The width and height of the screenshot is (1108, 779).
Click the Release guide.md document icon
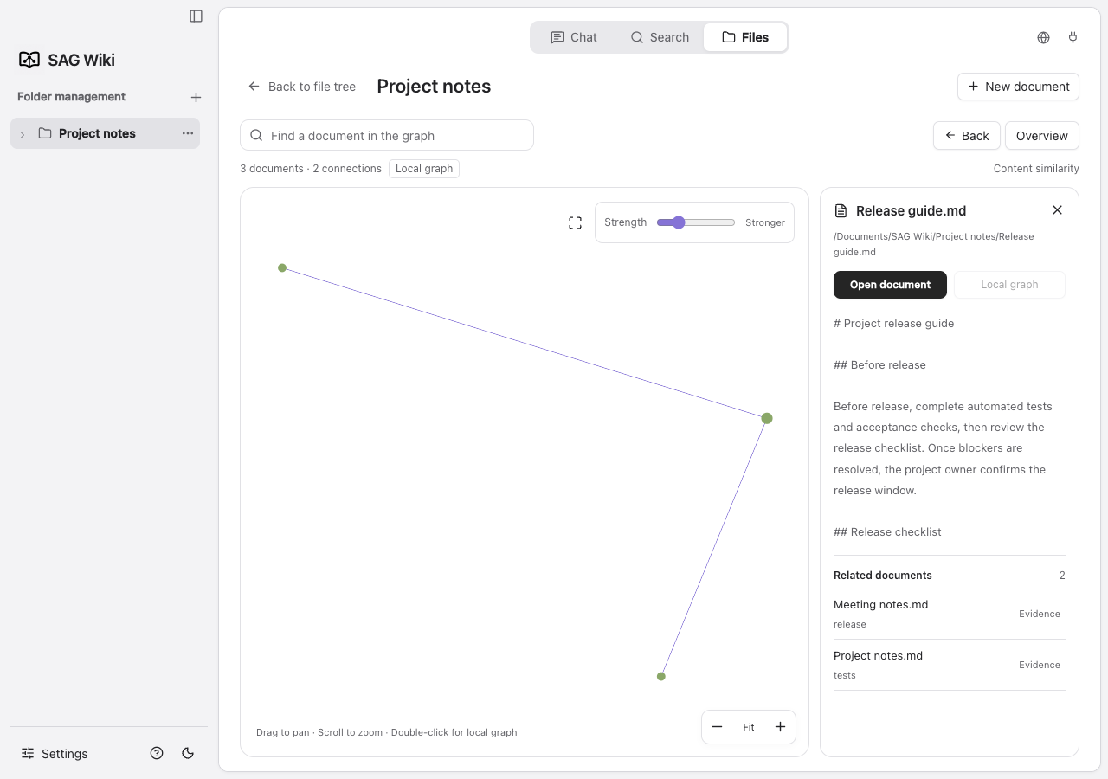point(841,211)
